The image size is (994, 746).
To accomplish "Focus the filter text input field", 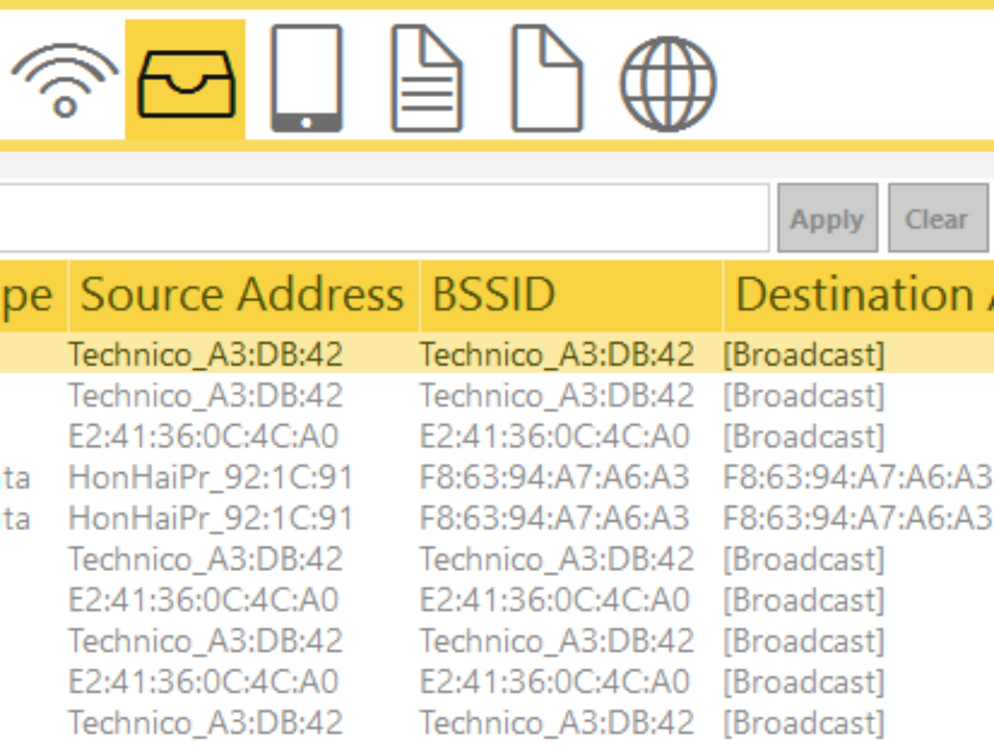I will [x=381, y=218].
